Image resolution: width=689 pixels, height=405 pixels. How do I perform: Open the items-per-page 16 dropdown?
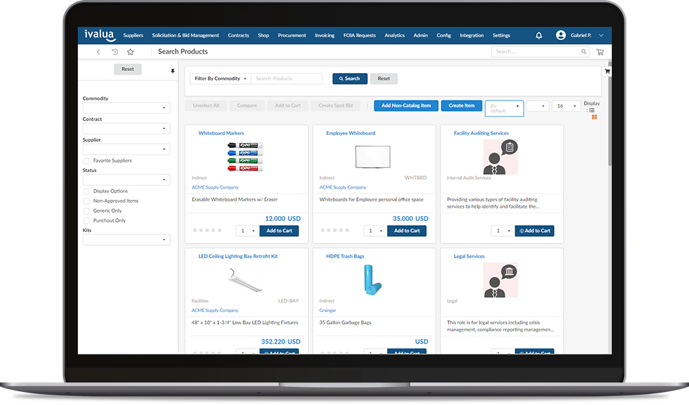(566, 106)
